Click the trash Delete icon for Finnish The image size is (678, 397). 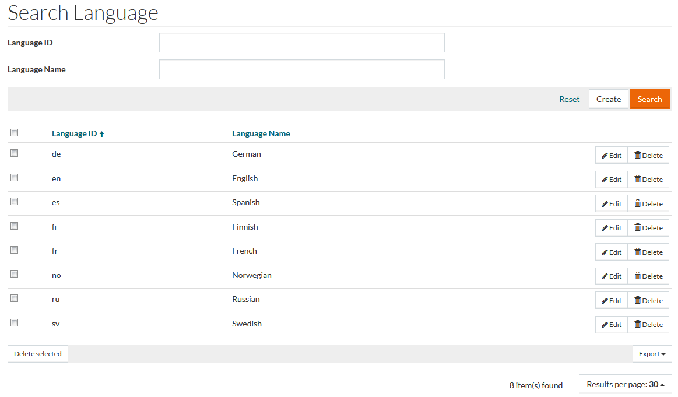click(638, 228)
